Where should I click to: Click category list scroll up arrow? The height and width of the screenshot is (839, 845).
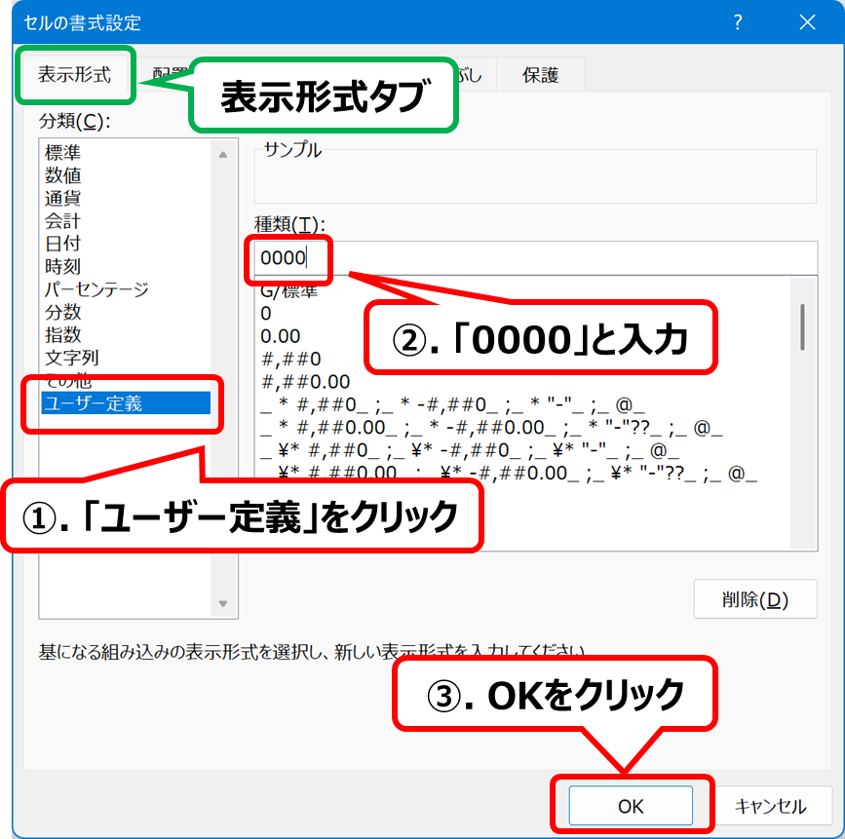click(223, 154)
